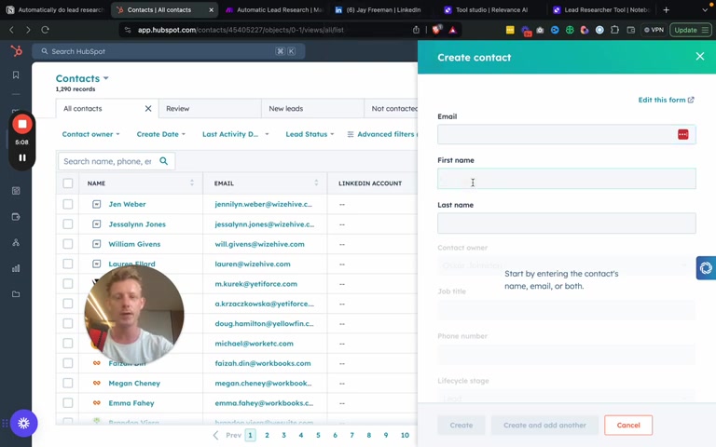The height and width of the screenshot is (447, 716).
Task: Switch to the New leads view tab
Action: click(313, 109)
